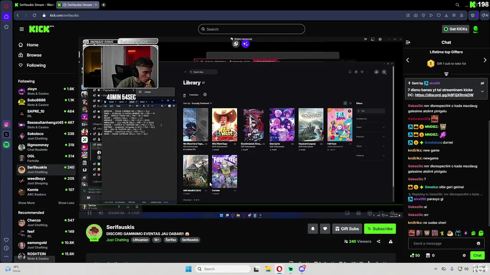Click the Get KICKs button

(x=455, y=29)
